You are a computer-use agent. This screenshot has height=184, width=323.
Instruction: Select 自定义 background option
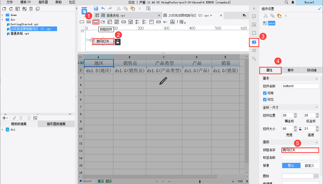(x=310, y=165)
